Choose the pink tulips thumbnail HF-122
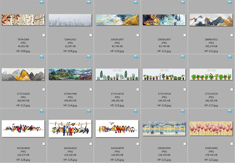Viewport: 235px width, 163px height. (211, 129)
